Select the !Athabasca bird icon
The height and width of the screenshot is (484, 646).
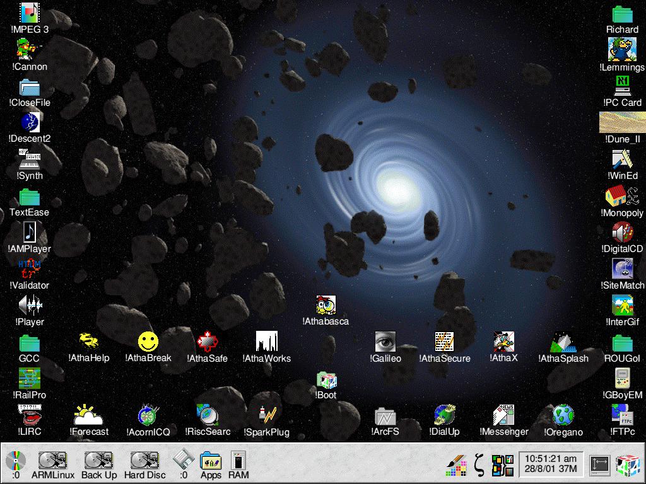326,305
